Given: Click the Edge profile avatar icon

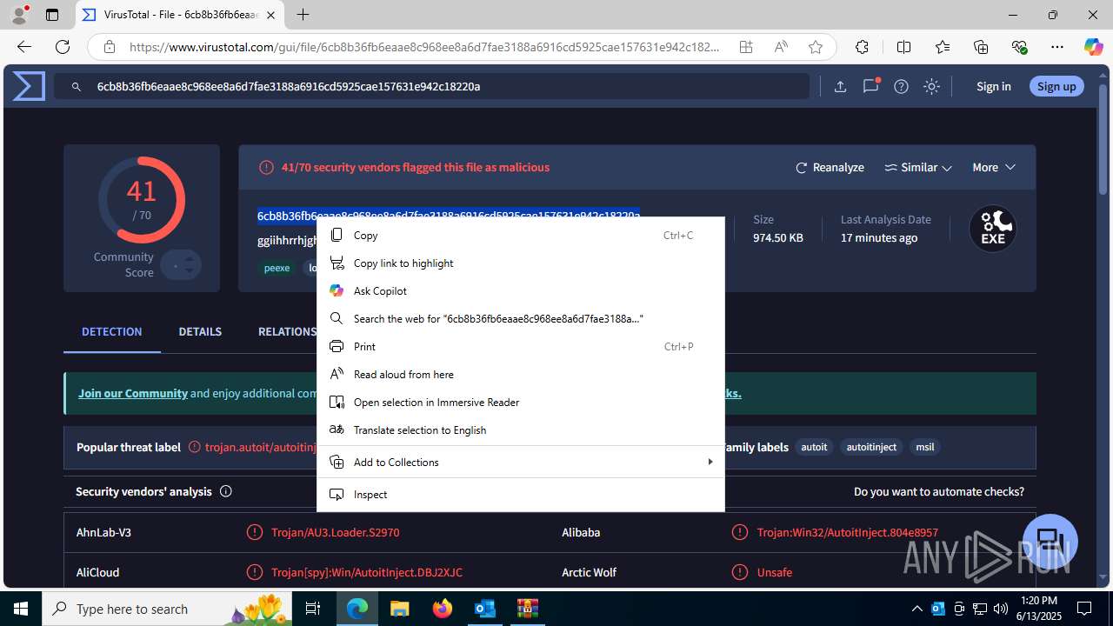Looking at the screenshot, I should click(19, 15).
